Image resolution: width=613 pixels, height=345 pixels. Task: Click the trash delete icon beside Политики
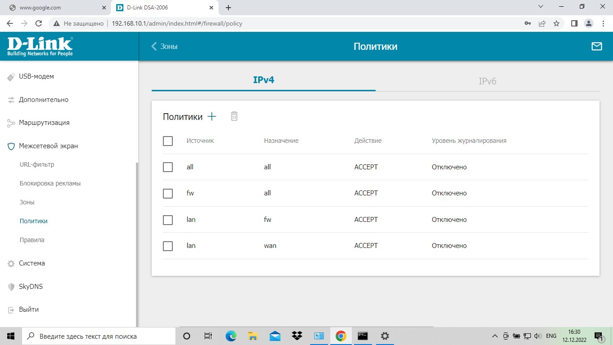tap(234, 117)
